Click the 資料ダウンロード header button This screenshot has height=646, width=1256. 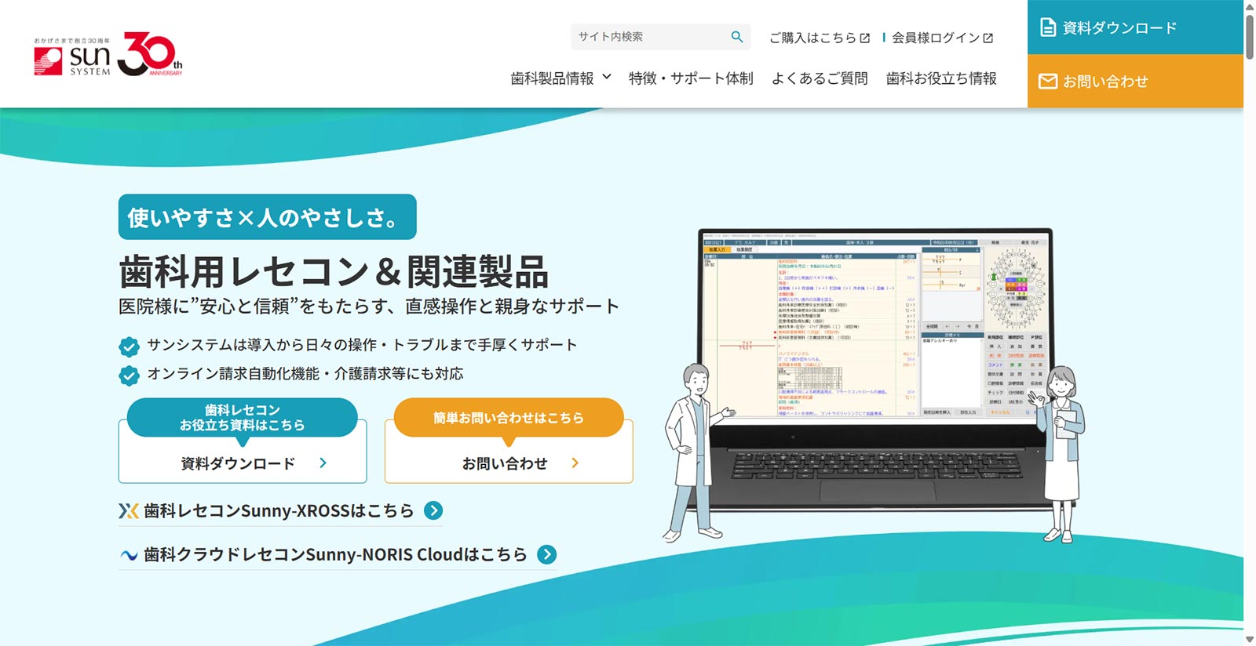pyautogui.click(x=1135, y=27)
